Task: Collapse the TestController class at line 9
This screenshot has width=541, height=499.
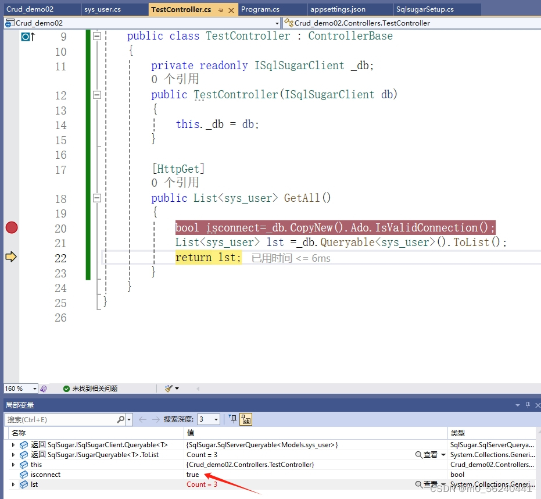Action: [x=97, y=36]
